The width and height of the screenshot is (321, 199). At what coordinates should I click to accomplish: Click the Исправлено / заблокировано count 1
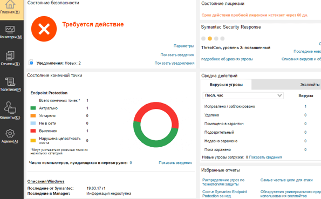click(305, 106)
